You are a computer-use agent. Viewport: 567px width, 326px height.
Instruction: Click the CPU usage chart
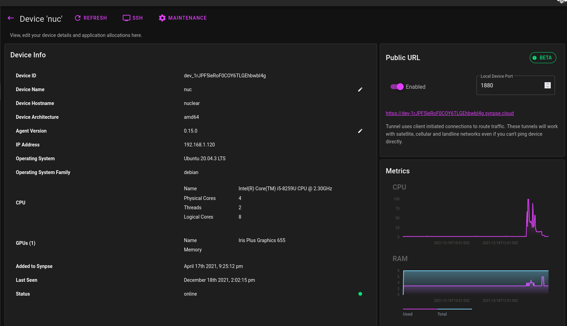(x=475, y=218)
